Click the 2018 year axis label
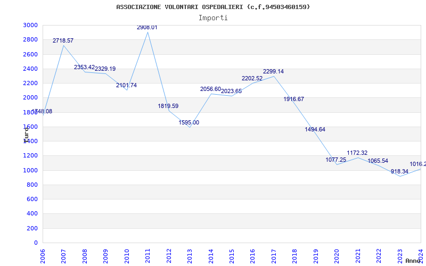This screenshot has width=426, height=266. (295, 256)
